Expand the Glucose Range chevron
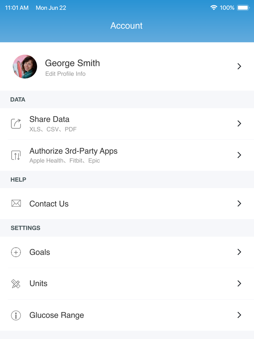 click(239, 315)
